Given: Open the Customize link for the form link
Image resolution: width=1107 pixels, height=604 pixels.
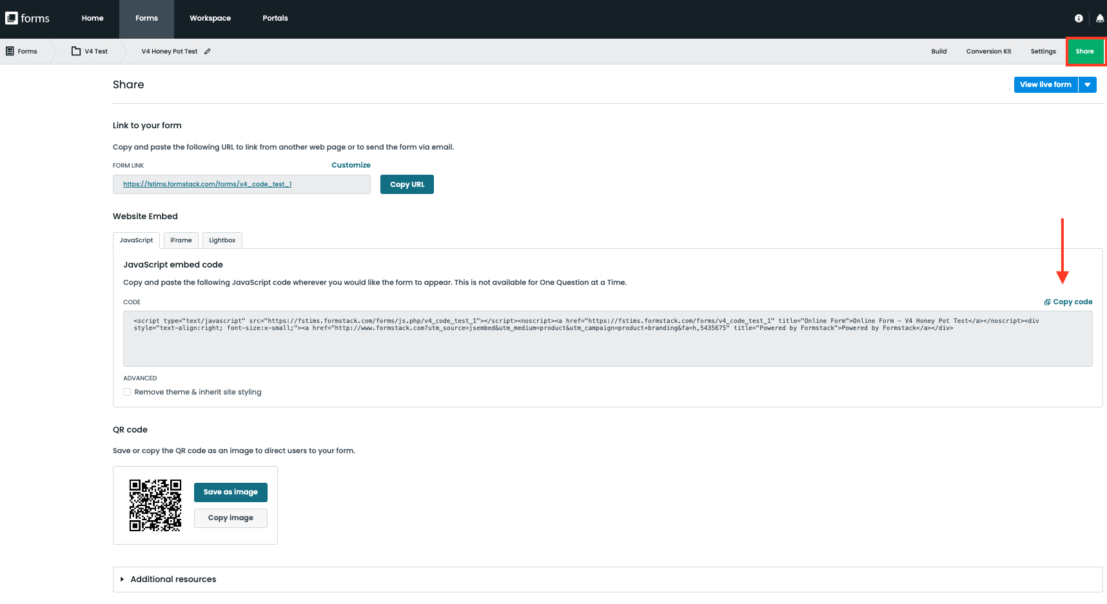Looking at the screenshot, I should (x=351, y=165).
